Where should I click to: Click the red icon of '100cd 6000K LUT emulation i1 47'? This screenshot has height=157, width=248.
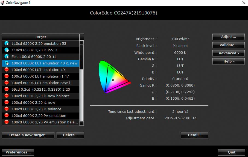(x=7, y=76)
